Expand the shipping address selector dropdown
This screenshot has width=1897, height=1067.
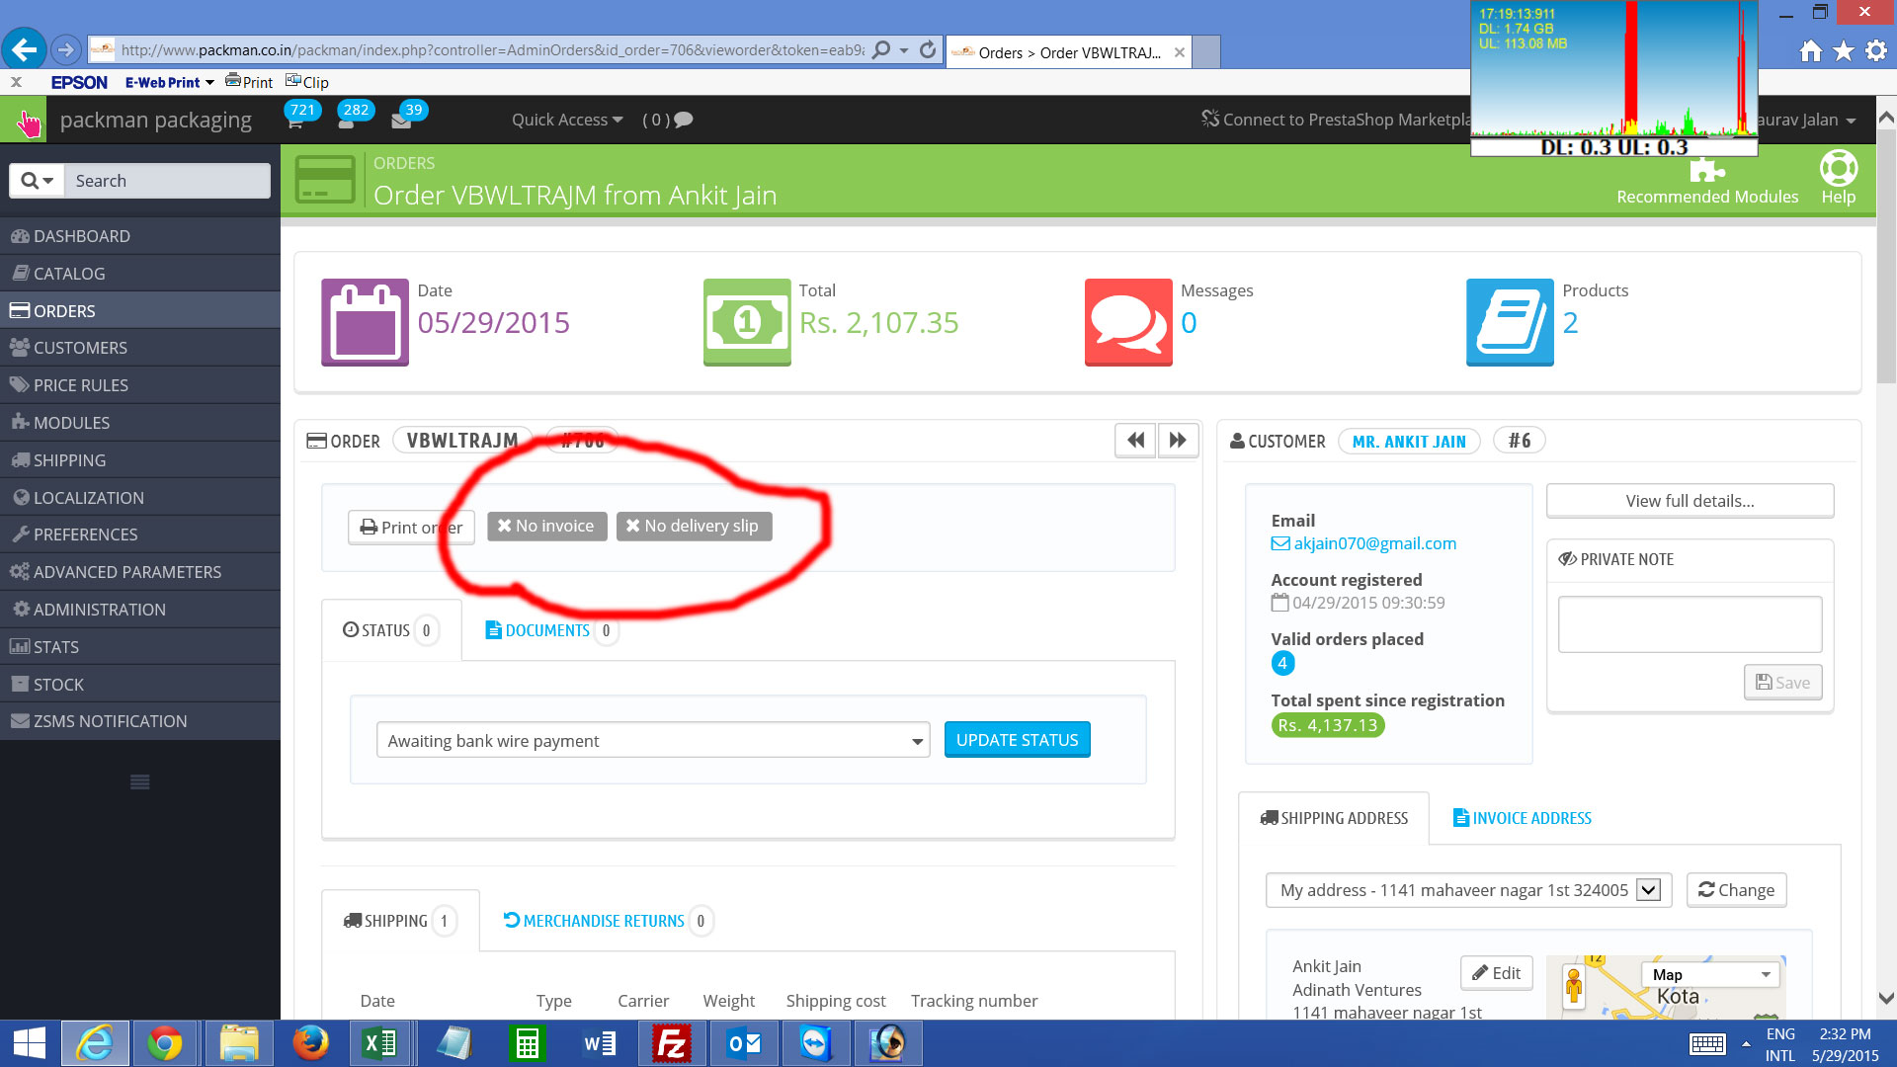pyautogui.click(x=1648, y=890)
